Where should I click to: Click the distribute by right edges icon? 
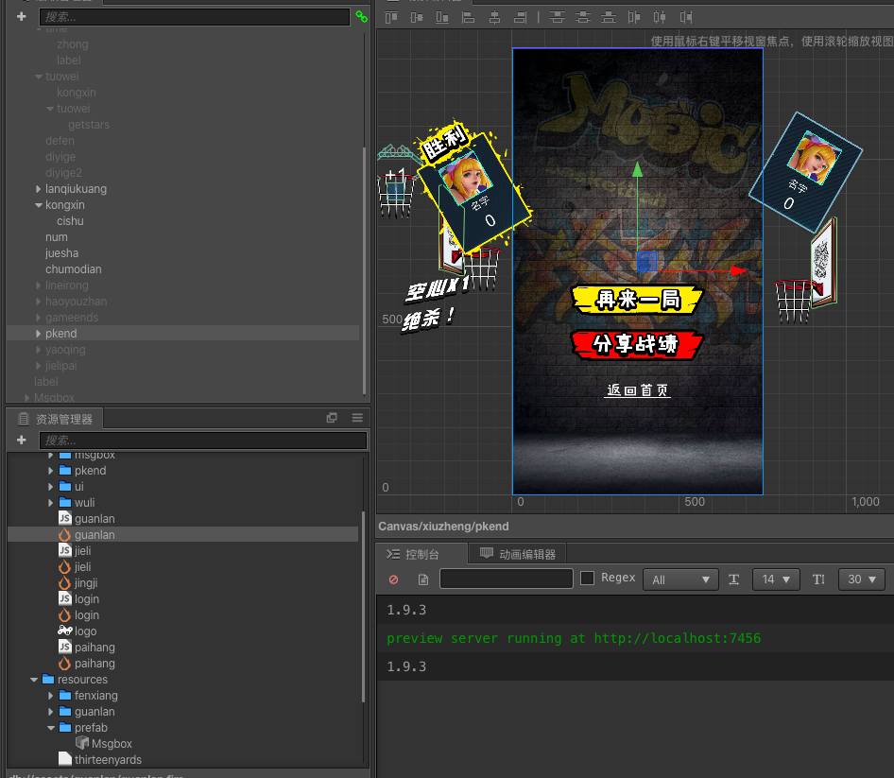pyautogui.click(x=686, y=18)
